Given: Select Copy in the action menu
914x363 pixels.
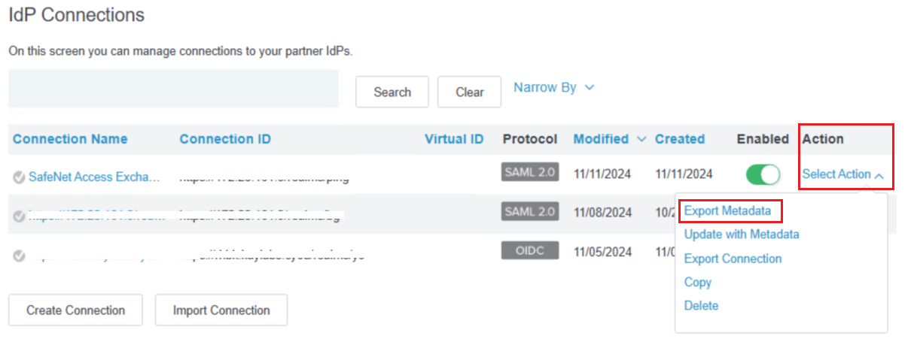Looking at the screenshot, I should (x=698, y=283).
